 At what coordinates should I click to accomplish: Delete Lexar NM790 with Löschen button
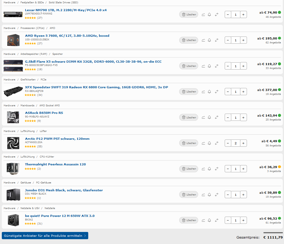(189, 14)
